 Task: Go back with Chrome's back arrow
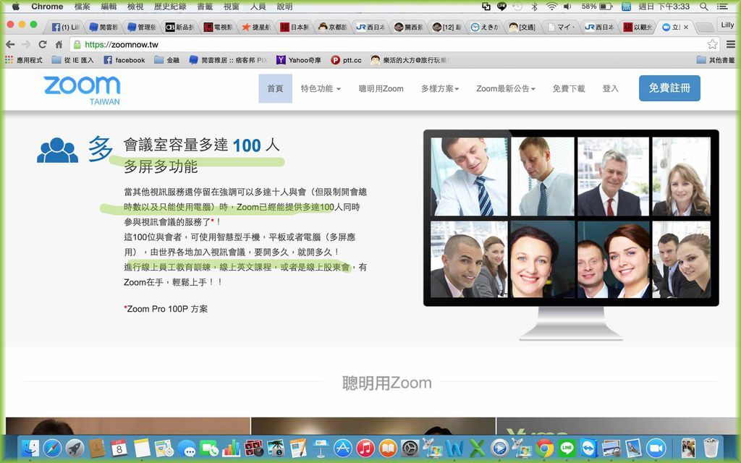pos(10,44)
